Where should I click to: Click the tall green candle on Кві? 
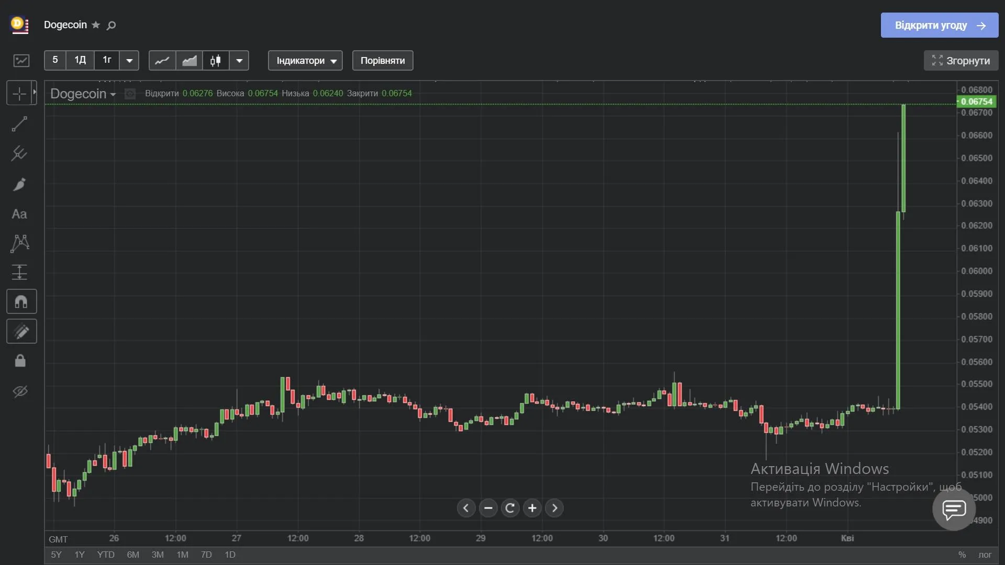click(898, 310)
